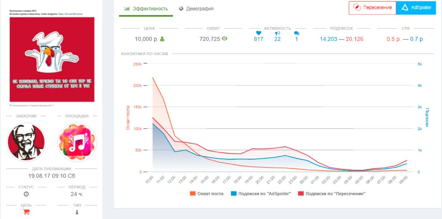The height and width of the screenshot is (219, 442).
Task: Toggle 'Охват поста' series in chart legend
Action: pos(207,193)
